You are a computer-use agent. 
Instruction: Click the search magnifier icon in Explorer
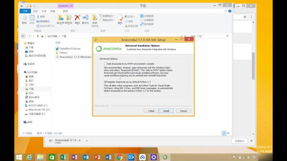(227, 36)
